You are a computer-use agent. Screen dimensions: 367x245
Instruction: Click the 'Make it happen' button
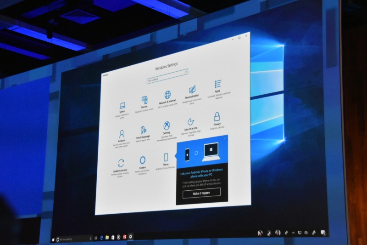click(x=201, y=193)
